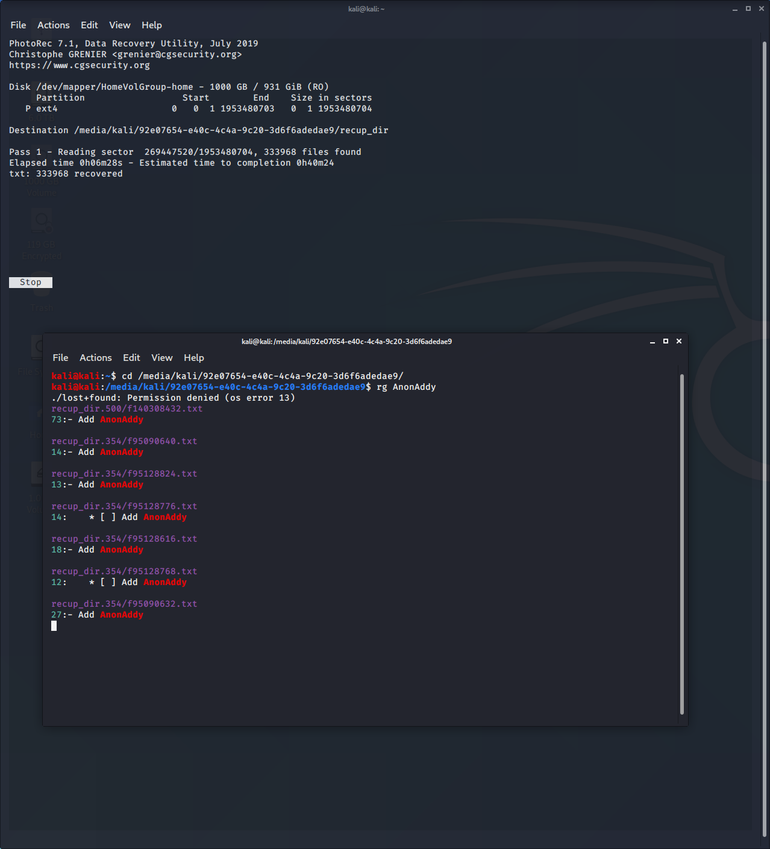The height and width of the screenshot is (849, 770).
Task: Open Actions menu in front terminal window
Action: (96, 358)
